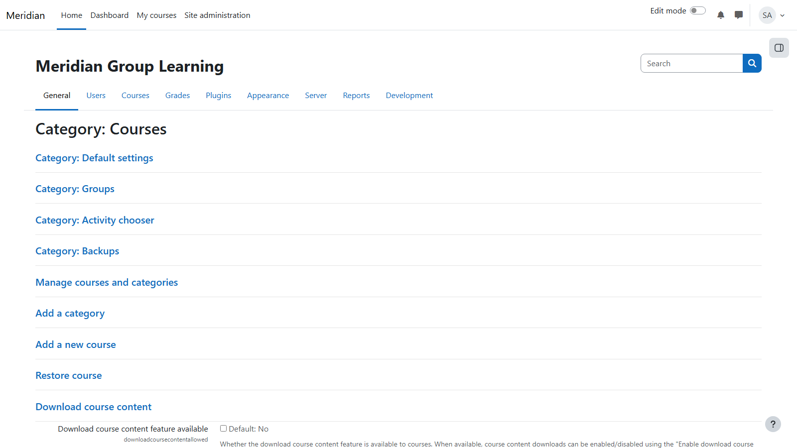This screenshot has height=448, width=797.
Task: Click the Add a category link
Action: 70,313
